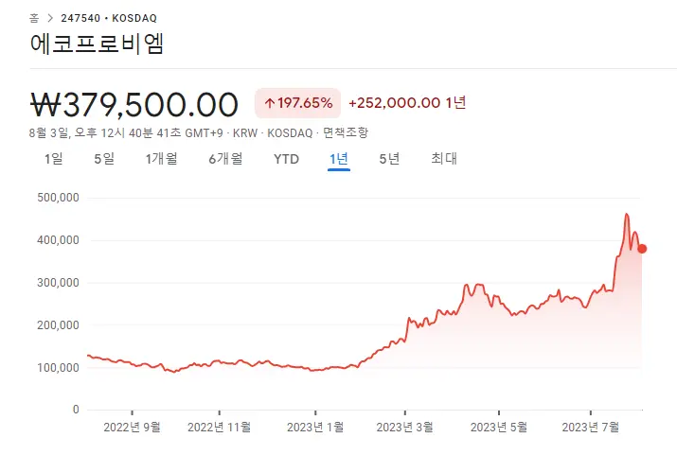This screenshot has height=455, width=677.
Task: Click the 2022년 11월 x-axis label
Action: 220,427
